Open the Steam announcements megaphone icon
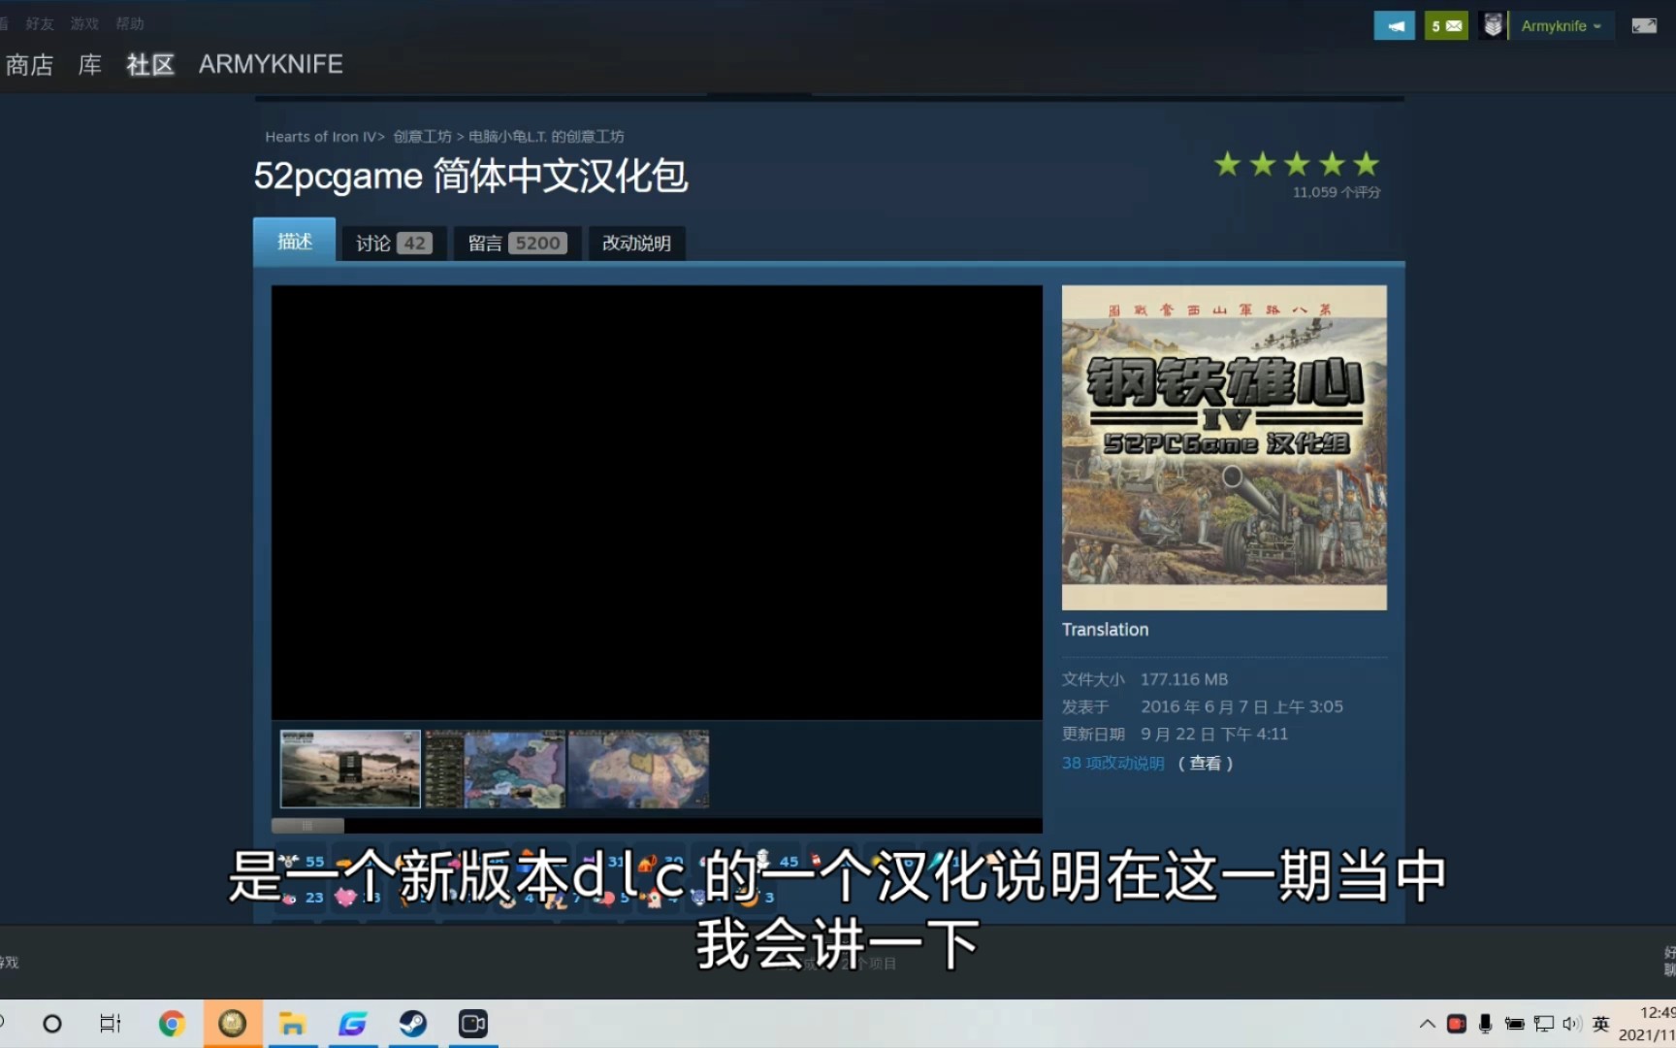Screen dimensions: 1676x1048 [1394, 26]
